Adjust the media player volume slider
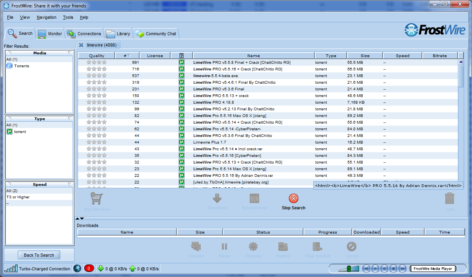 348,268
